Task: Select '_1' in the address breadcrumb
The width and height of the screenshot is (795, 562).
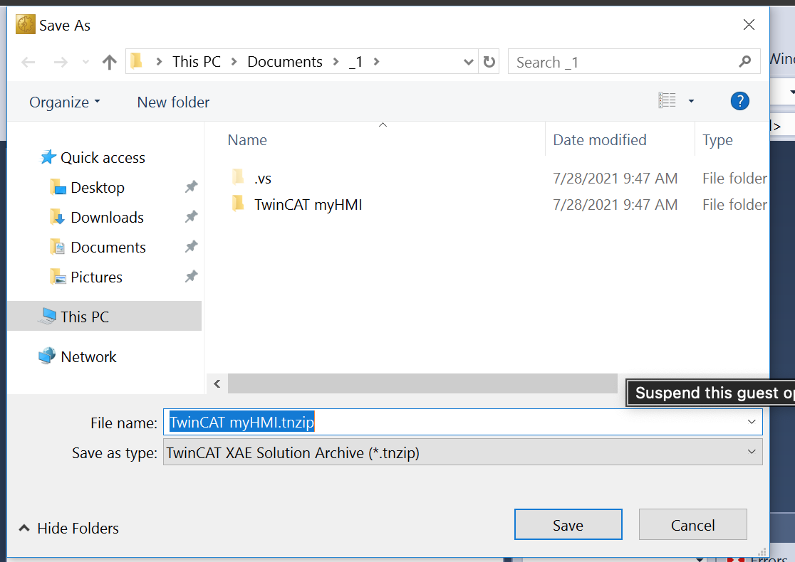Action: [356, 62]
